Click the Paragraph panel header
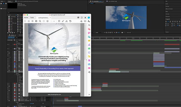Viewport: 181px width, 107px height. pyautogui.click(x=168, y=19)
